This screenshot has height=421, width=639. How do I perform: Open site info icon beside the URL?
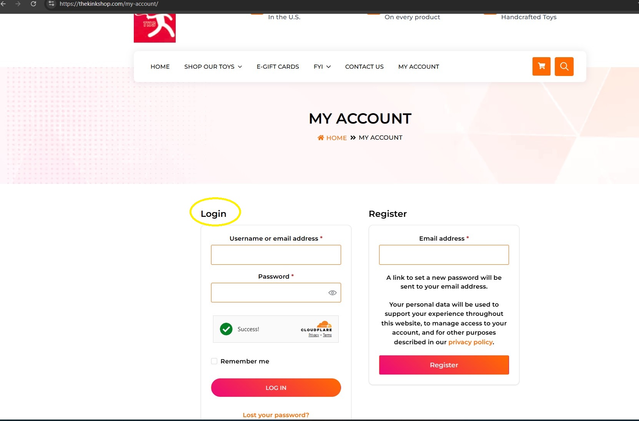51,4
